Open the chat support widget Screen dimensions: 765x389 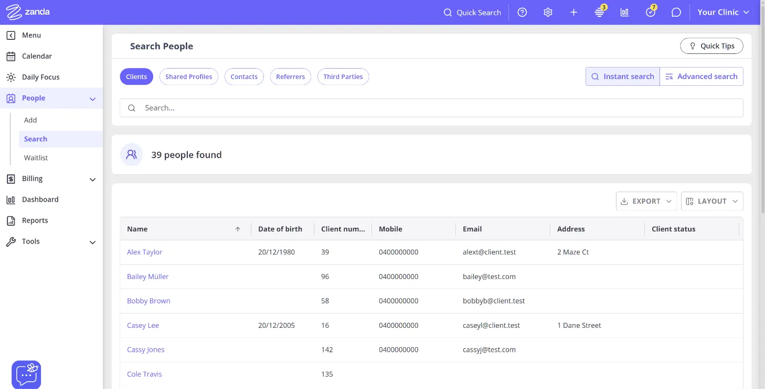pyautogui.click(x=26, y=374)
